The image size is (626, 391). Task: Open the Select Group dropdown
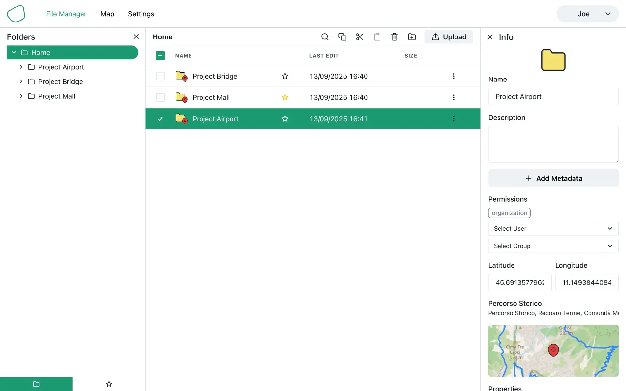point(553,246)
